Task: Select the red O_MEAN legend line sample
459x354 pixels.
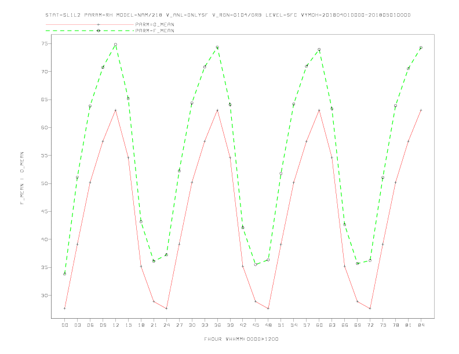Action: tap(90, 24)
